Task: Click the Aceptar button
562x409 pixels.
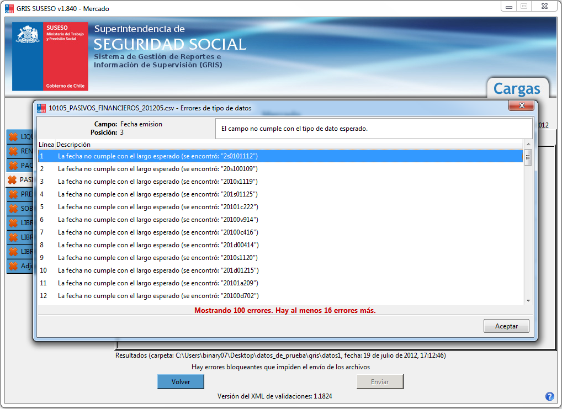Action: pyautogui.click(x=506, y=326)
